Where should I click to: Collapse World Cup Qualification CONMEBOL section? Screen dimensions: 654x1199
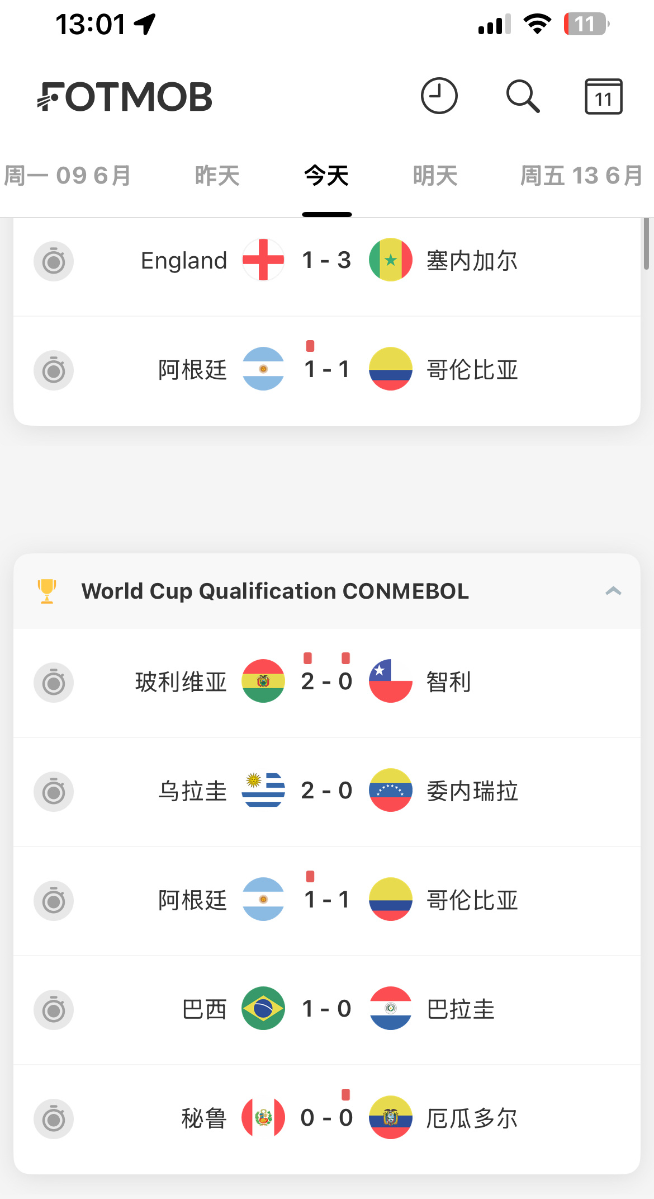[613, 591]
